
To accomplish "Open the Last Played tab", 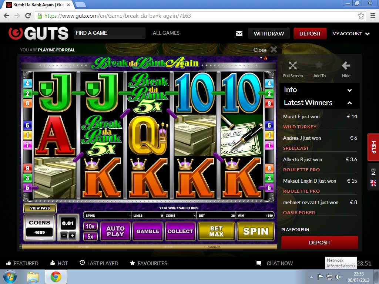I will pos(99,263).
